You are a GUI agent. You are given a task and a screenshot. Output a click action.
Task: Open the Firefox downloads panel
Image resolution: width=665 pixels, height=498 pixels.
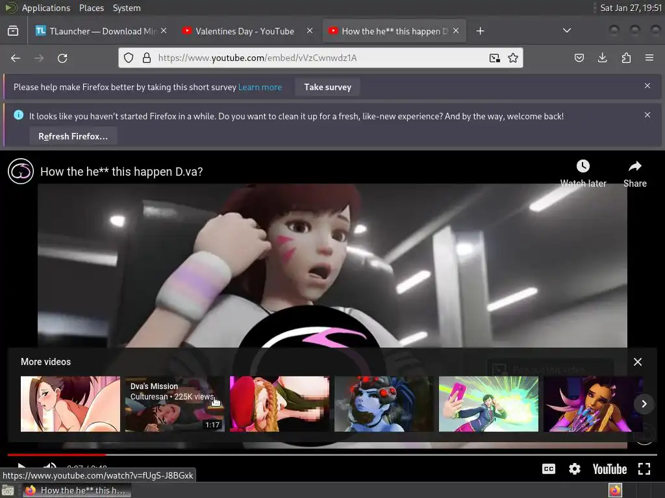coord(602,58)
